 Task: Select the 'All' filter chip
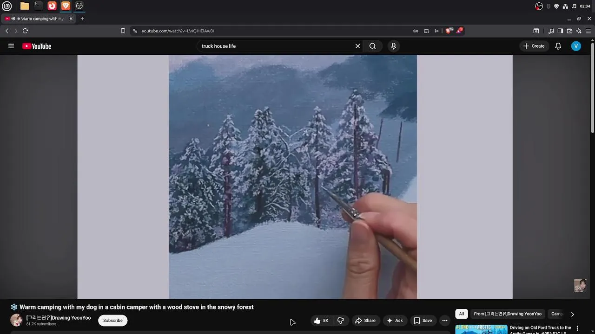pyautogui.click(x=462, y=314)
